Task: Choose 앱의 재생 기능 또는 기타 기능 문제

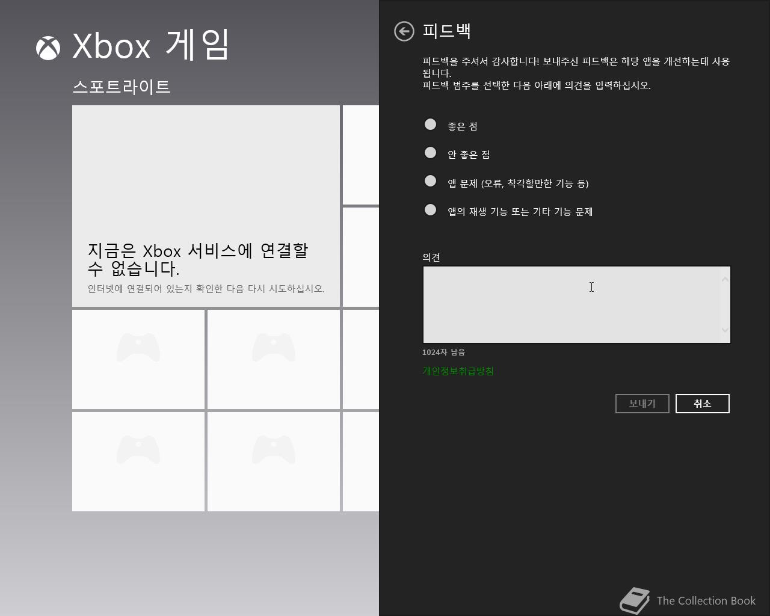Action: [430, 210]
